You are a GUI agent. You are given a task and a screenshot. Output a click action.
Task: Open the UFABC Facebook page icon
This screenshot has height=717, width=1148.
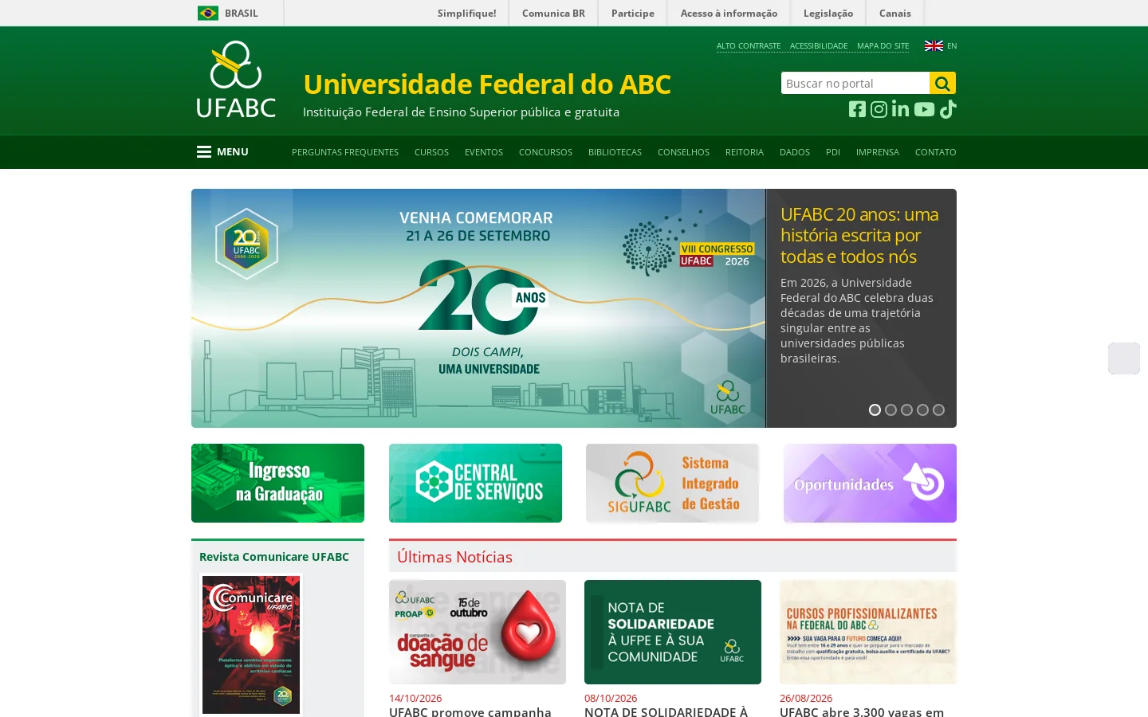(x=857, y=109)
